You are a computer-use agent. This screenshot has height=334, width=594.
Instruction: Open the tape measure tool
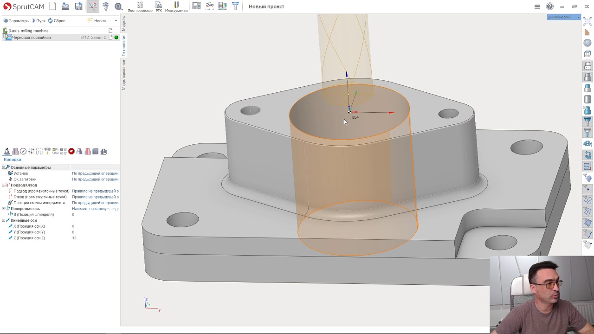[118, 6]
